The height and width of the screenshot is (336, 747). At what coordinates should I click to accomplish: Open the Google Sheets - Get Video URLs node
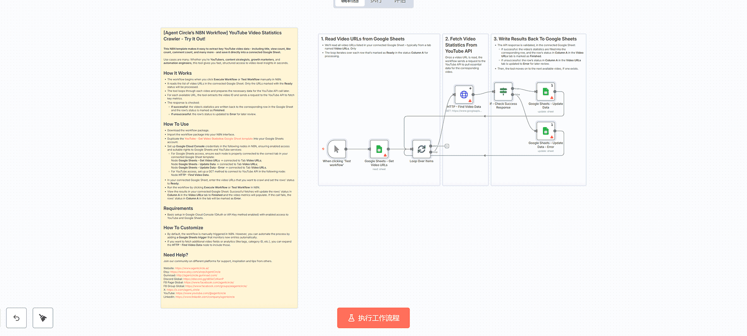[379, 149]
